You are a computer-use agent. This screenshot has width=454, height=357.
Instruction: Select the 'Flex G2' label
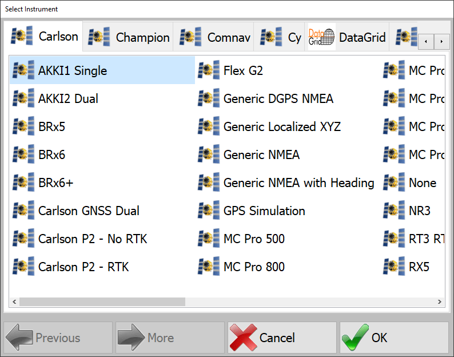[243, 70]
